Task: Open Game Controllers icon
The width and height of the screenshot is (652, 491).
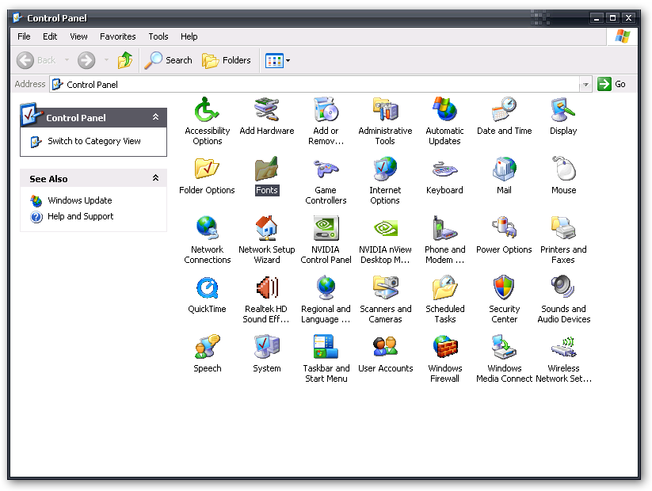Action: tap(326, 169)
